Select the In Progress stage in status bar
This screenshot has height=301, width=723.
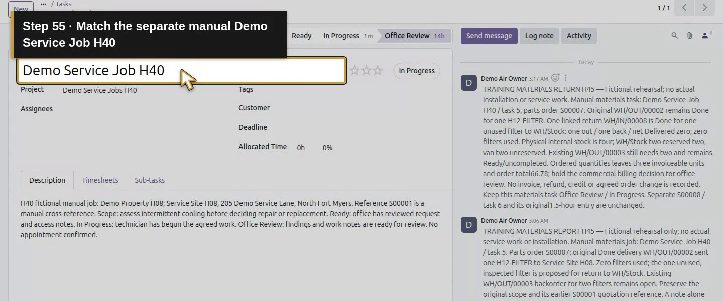(x=347, y=36)
